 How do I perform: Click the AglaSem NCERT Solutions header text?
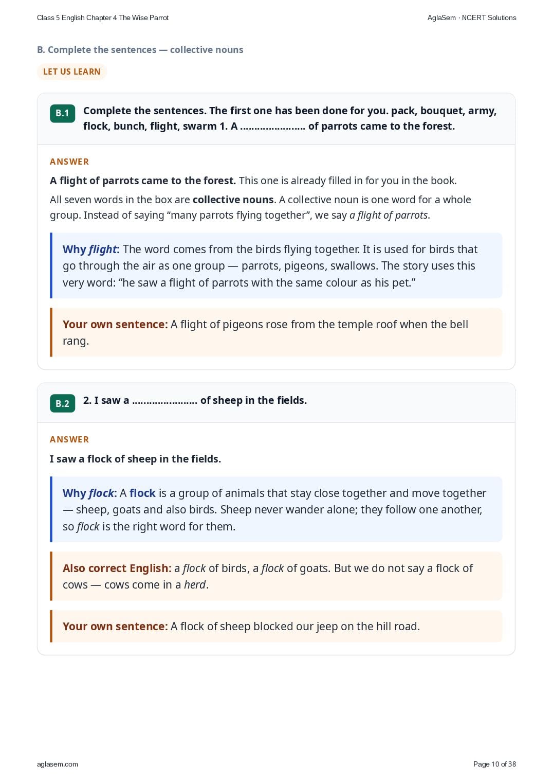coord(472,17)
